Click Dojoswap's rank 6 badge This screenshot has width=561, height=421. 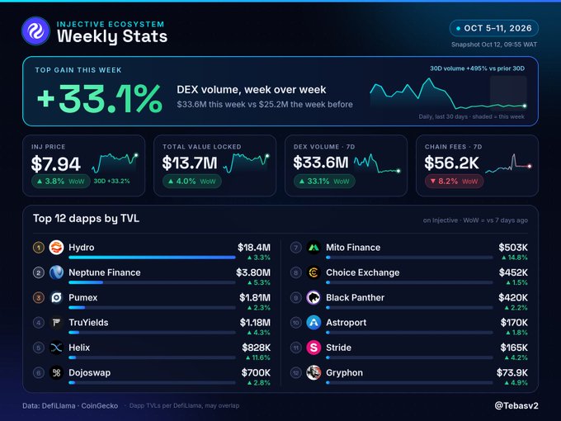point(39,372)
